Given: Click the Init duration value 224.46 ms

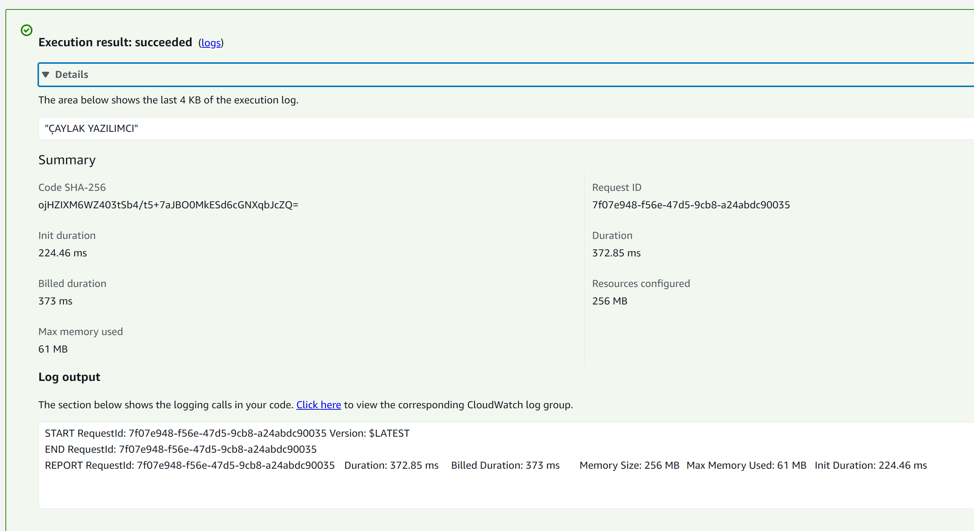Looking at the screenshot, I should [x=62, y=253].
